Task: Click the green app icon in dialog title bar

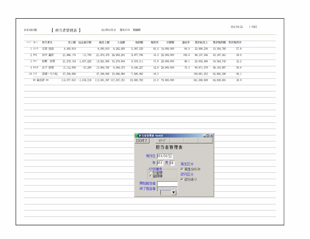Action: 137,136
